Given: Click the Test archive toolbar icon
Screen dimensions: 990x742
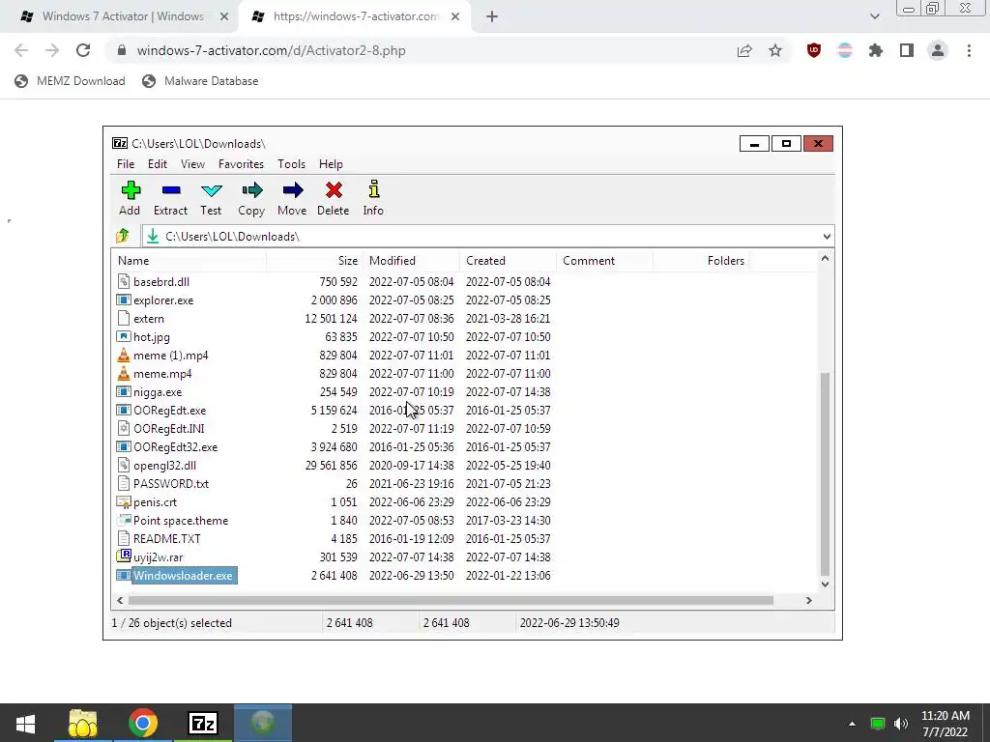Looking at the screenshot, I should click(211, 190).
